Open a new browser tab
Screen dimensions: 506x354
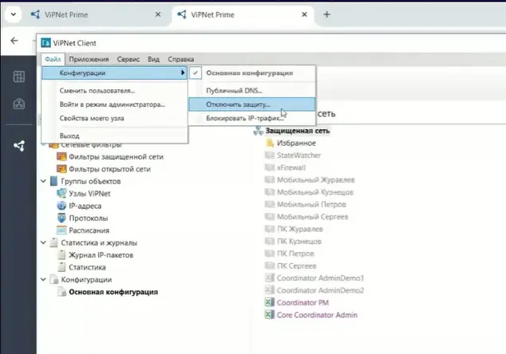pos(326,14)
